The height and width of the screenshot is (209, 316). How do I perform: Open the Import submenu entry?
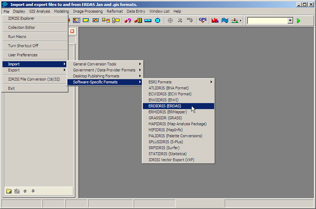tap(34, 64)
